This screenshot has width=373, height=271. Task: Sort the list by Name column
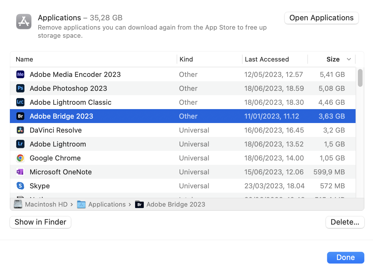coord(24,59)
